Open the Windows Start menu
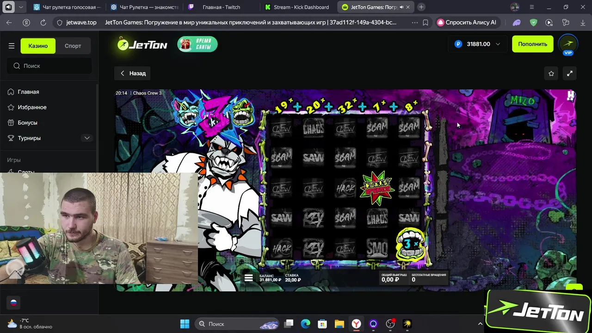The image size is (592, 333). click(185, 324)
